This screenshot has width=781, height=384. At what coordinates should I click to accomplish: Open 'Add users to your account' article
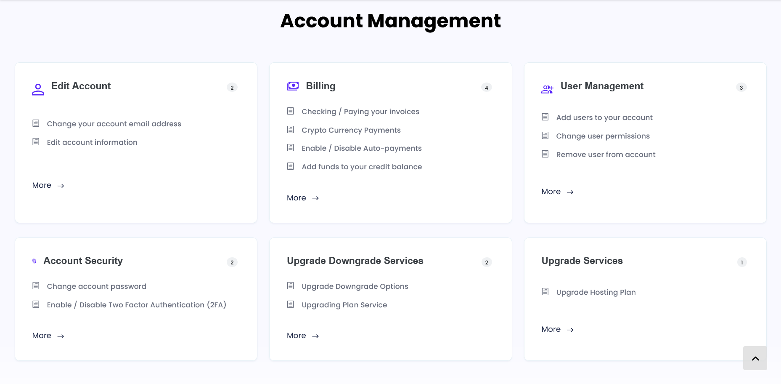(x=604, y=117)
